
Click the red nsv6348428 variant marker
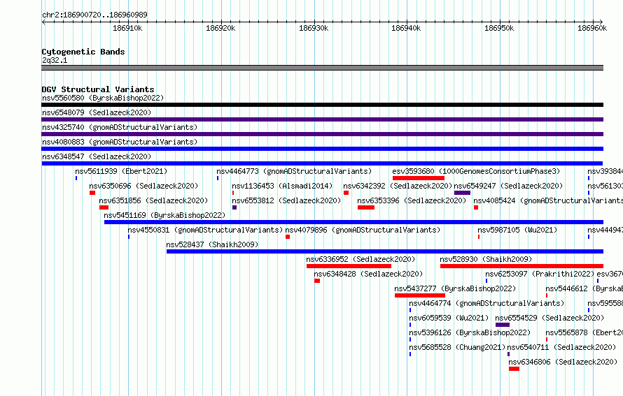point(317,281)
